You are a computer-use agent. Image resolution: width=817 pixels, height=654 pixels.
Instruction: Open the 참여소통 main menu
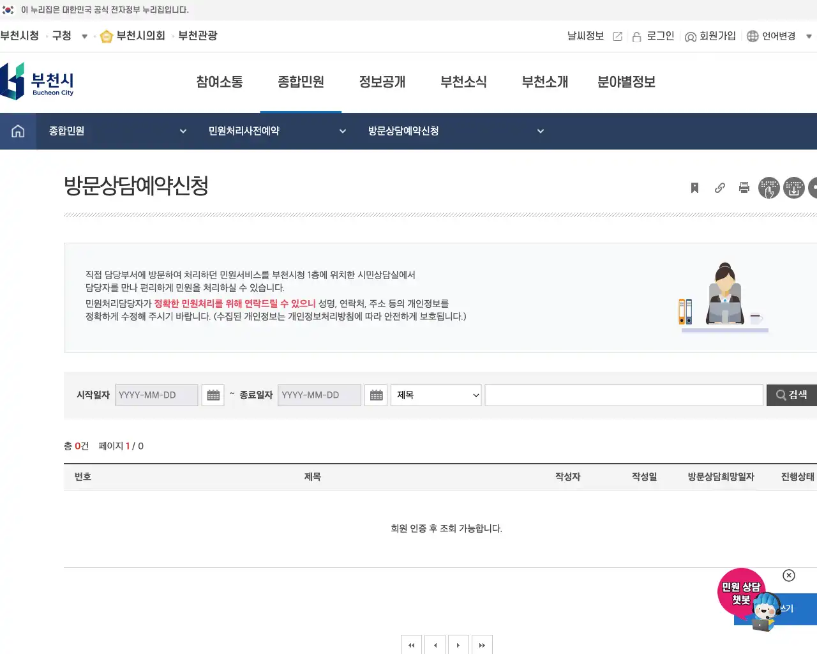pyautogui.click(x=220, y=82)
